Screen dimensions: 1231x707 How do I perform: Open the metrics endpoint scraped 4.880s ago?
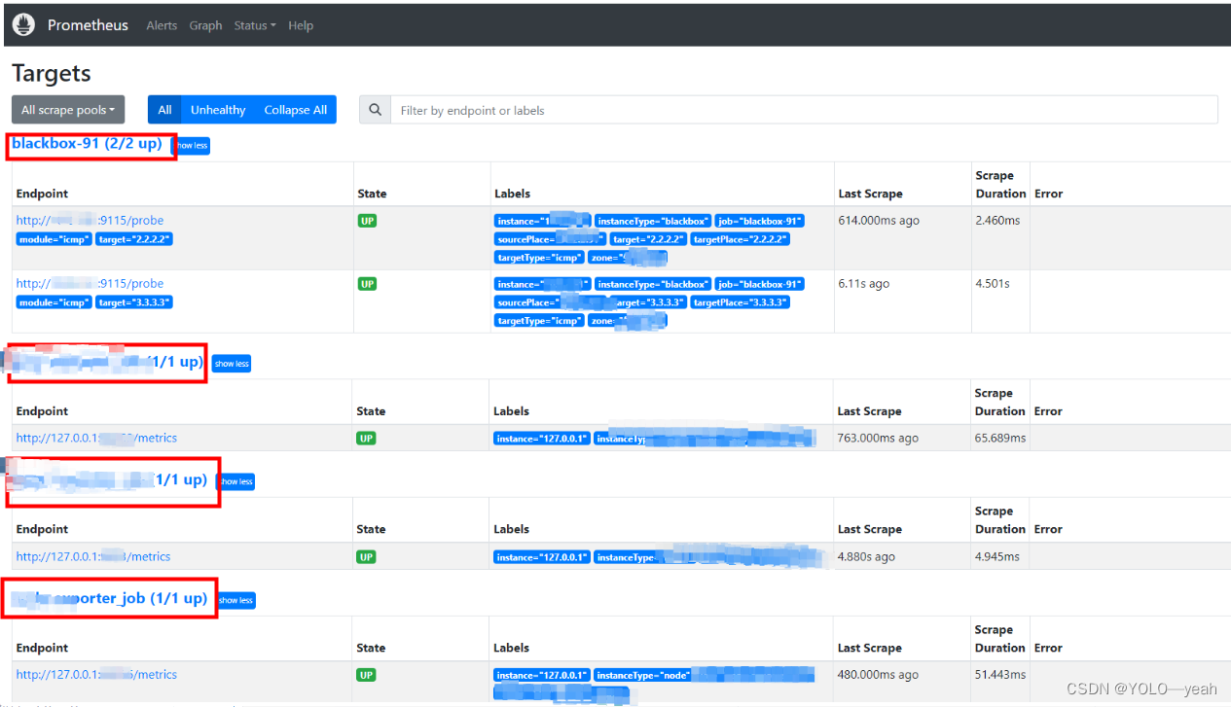pos(93,556)
